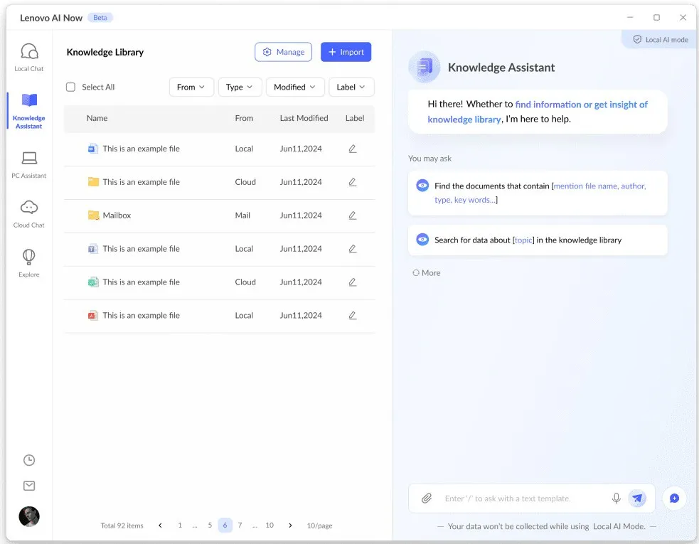Click the Knowledge Assistant header icon
699x544 pixels.
(425, 68)
